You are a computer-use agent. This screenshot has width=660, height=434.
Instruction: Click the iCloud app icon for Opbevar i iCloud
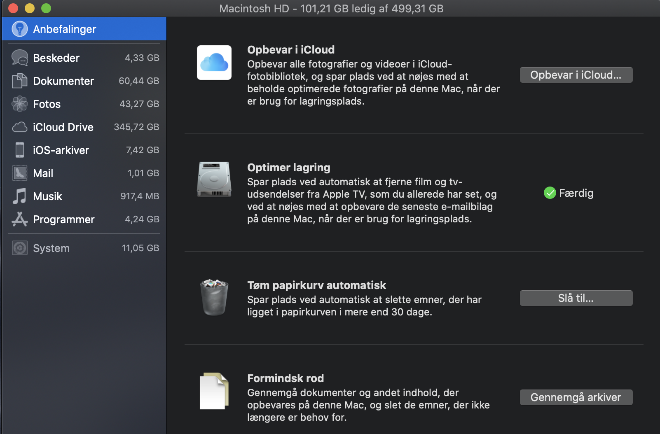point(214,63)
